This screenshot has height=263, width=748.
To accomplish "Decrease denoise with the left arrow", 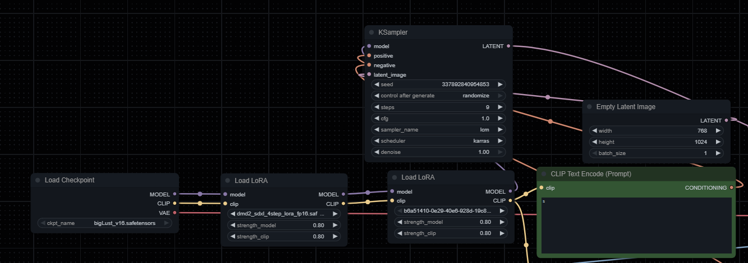I will 377,152.
